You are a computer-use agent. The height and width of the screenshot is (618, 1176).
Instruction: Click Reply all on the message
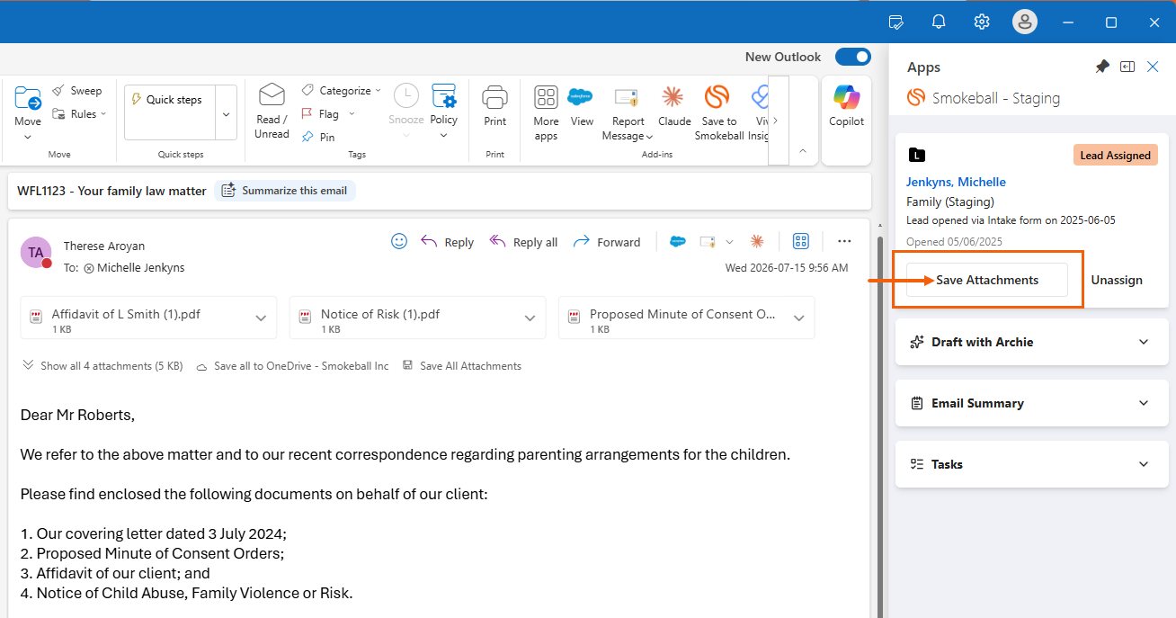click(523, 242)
